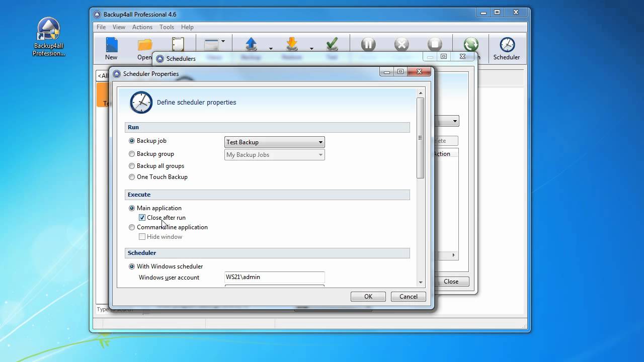Click the Execute section header
The width and height of the screenshot is (644, 362).
267,195
